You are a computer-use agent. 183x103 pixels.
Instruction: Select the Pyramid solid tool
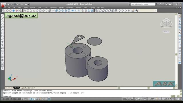(x=46, y=11)
